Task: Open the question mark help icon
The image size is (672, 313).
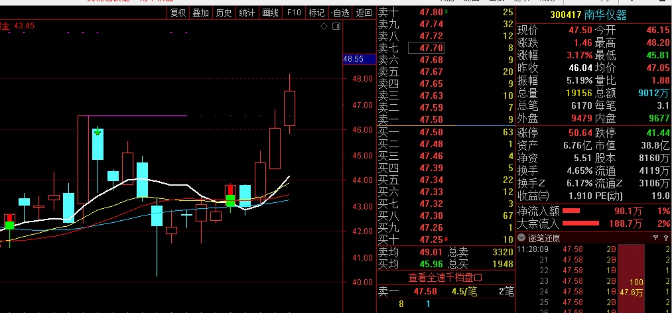Action: (667, 238)
